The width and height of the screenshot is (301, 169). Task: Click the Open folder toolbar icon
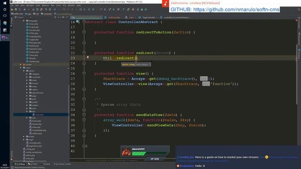(x=12, y=9)
